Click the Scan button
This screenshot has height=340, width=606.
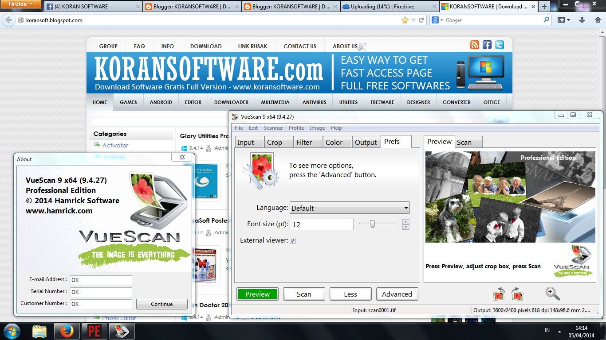304,294
